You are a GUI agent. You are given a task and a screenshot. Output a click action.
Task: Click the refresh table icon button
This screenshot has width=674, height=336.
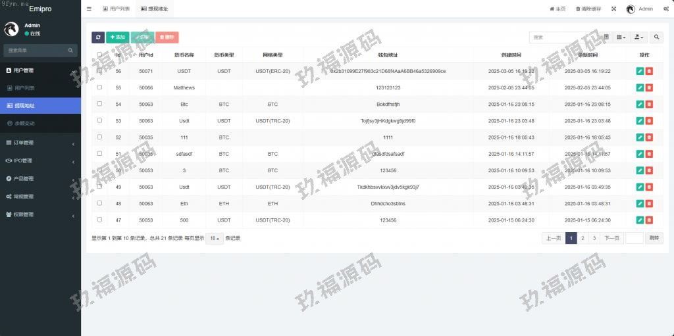click(x=98, y=37)
